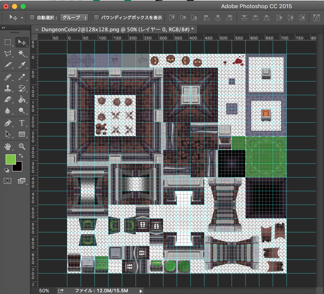Click the orange gem pedestal sprite
This screenshot has height=294, width=324.
[x=266, y=115]
